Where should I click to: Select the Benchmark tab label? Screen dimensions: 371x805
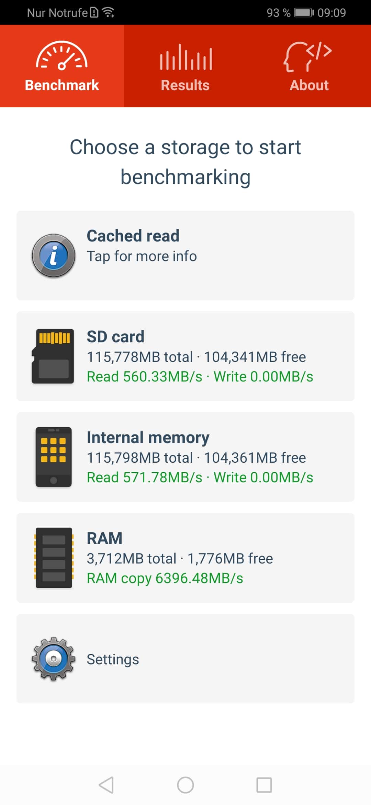pyautogui.click(x=62, y=85)
